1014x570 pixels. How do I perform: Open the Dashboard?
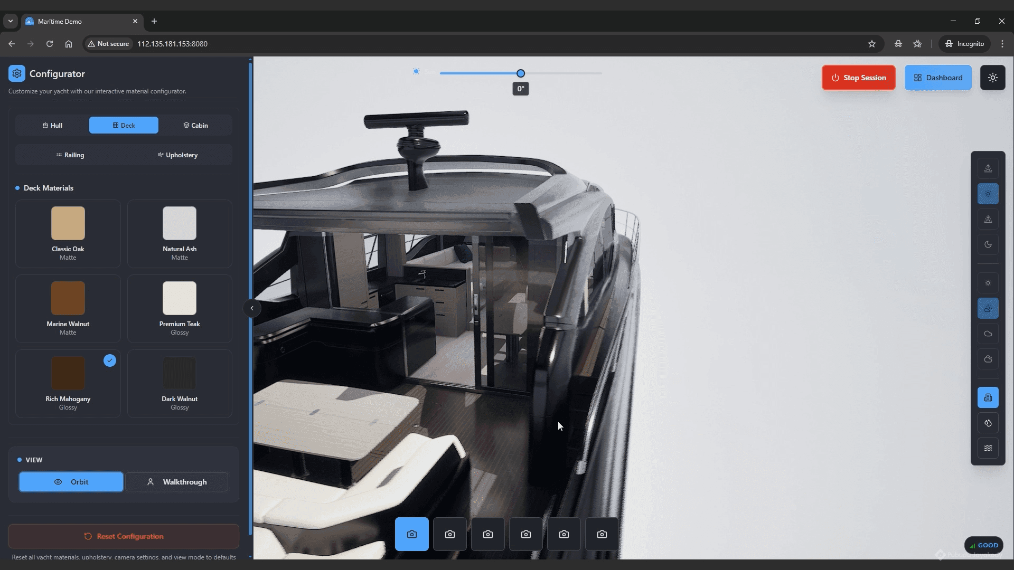point(938,78)
